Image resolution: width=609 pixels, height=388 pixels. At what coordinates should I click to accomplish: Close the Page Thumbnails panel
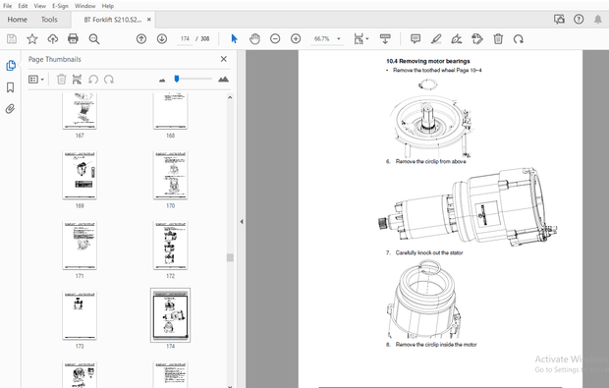click(224, 59)
